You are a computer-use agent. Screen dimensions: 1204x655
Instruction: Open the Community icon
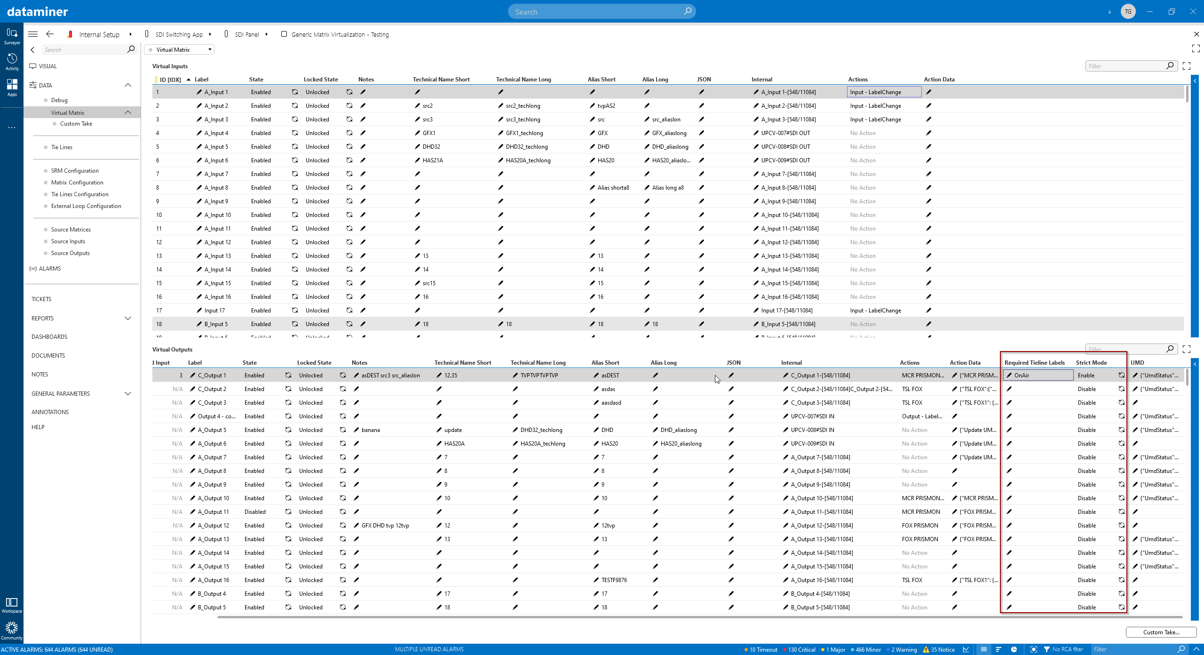(12, 631)
